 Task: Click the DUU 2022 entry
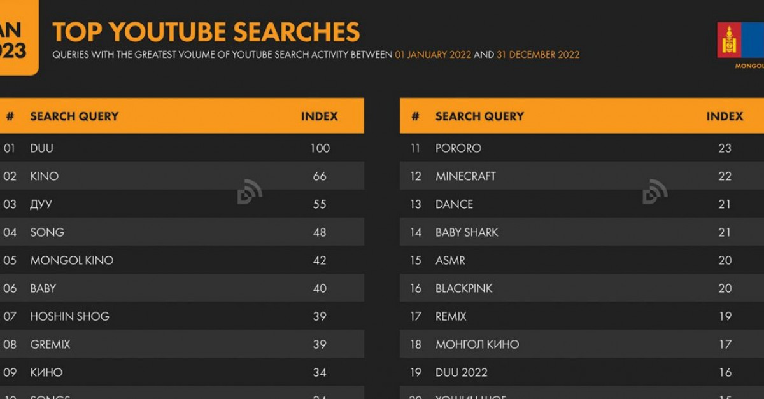pyautogui.click(x=462, y=372)
